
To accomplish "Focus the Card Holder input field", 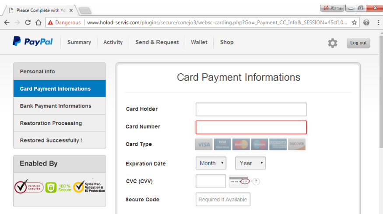I will point(251,109).
